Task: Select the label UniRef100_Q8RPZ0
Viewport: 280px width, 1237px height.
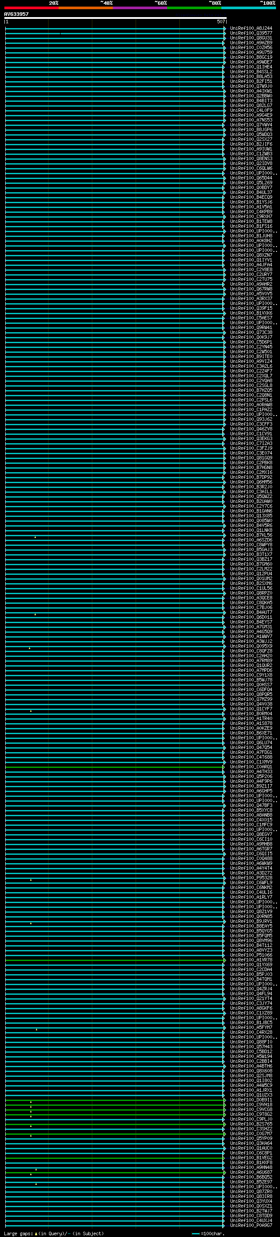Action: tap(251, 593)
